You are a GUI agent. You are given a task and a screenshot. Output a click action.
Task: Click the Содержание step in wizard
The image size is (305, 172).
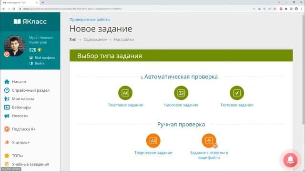tap(95, 39)
